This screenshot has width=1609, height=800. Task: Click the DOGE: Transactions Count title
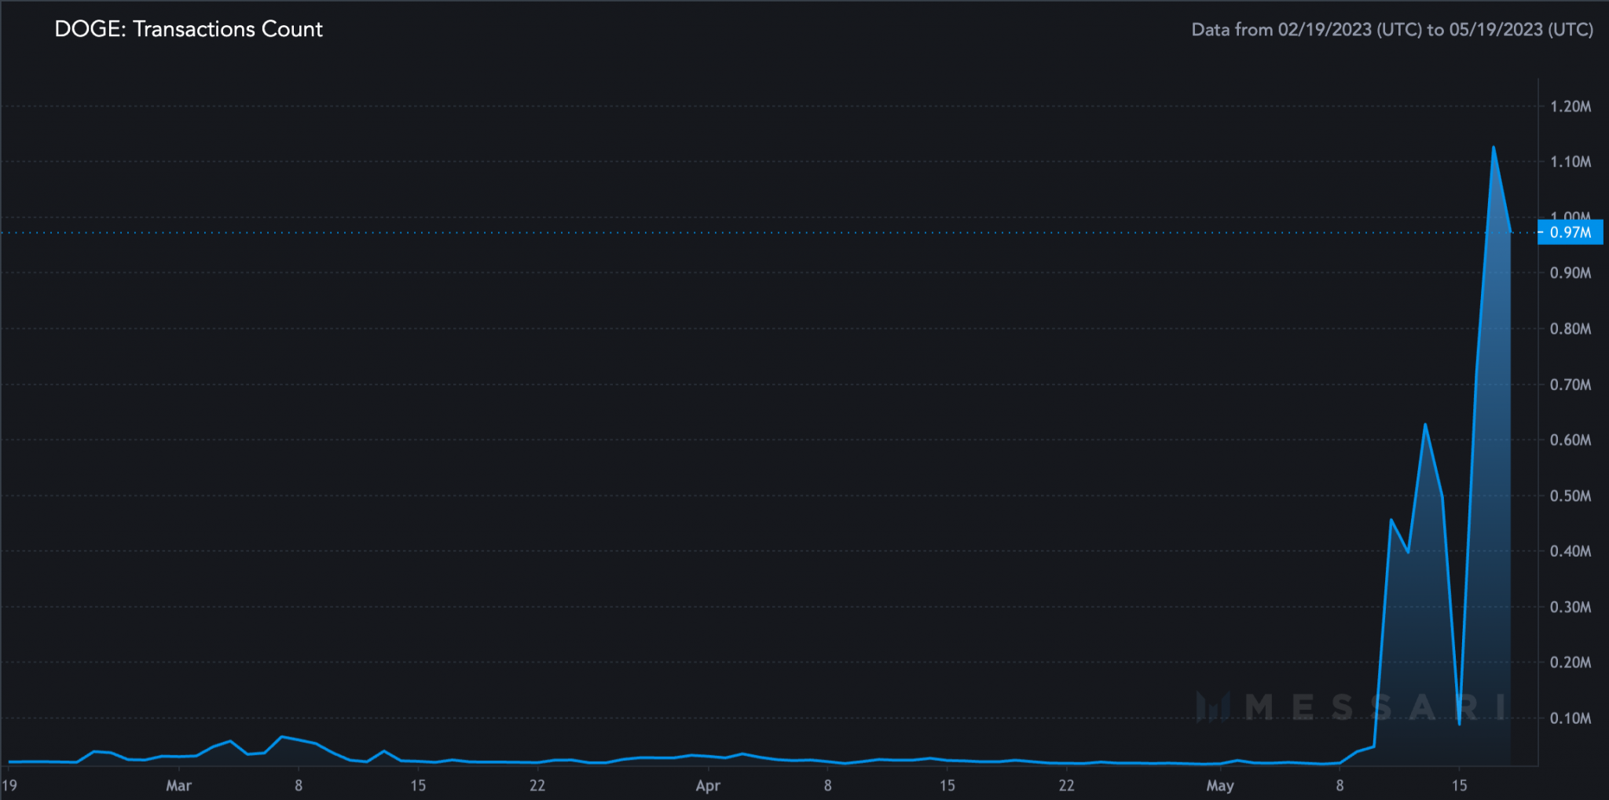coord(189,29)
